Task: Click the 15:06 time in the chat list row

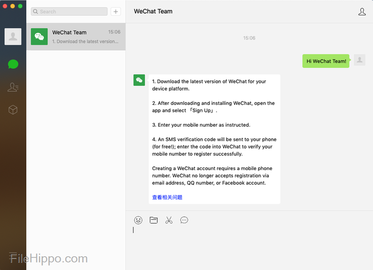Action: [x=114, y=32]
